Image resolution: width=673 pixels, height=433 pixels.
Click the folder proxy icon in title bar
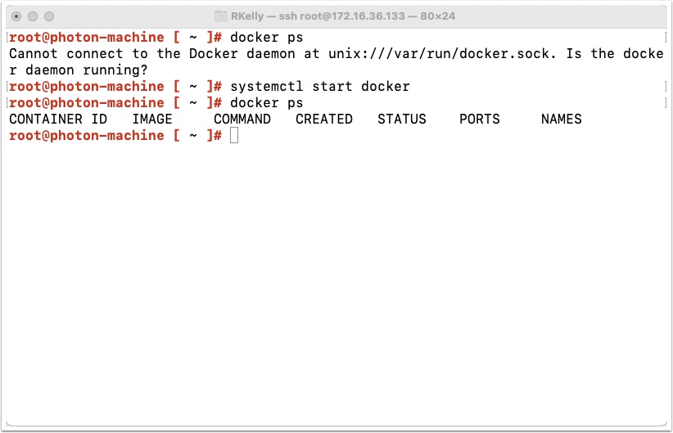(220, 16)
